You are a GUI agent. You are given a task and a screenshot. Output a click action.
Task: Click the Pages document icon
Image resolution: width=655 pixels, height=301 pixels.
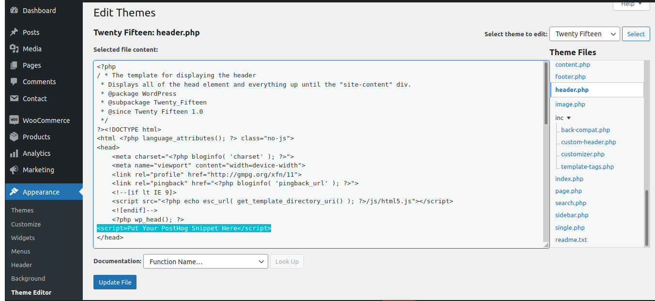tap(14, 65)
